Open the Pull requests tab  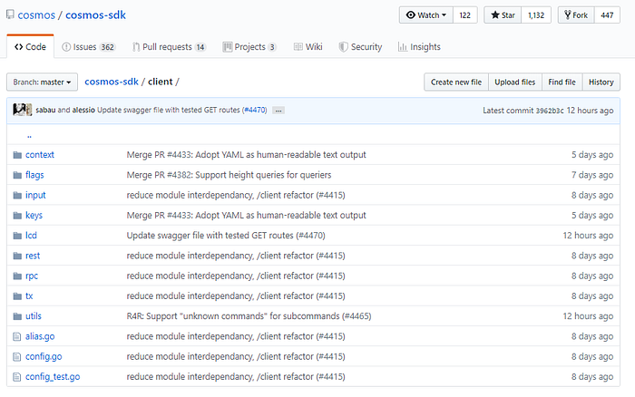click(170, 47)
